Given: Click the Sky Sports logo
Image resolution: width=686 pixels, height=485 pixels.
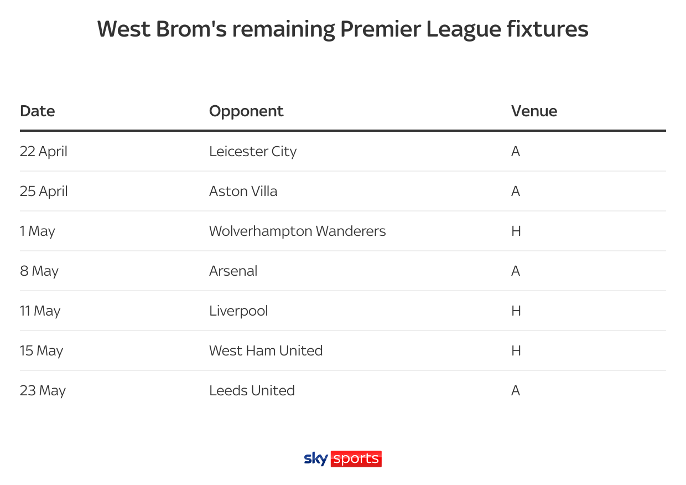Looking at the screenshot, I should (x=342, y=459).
